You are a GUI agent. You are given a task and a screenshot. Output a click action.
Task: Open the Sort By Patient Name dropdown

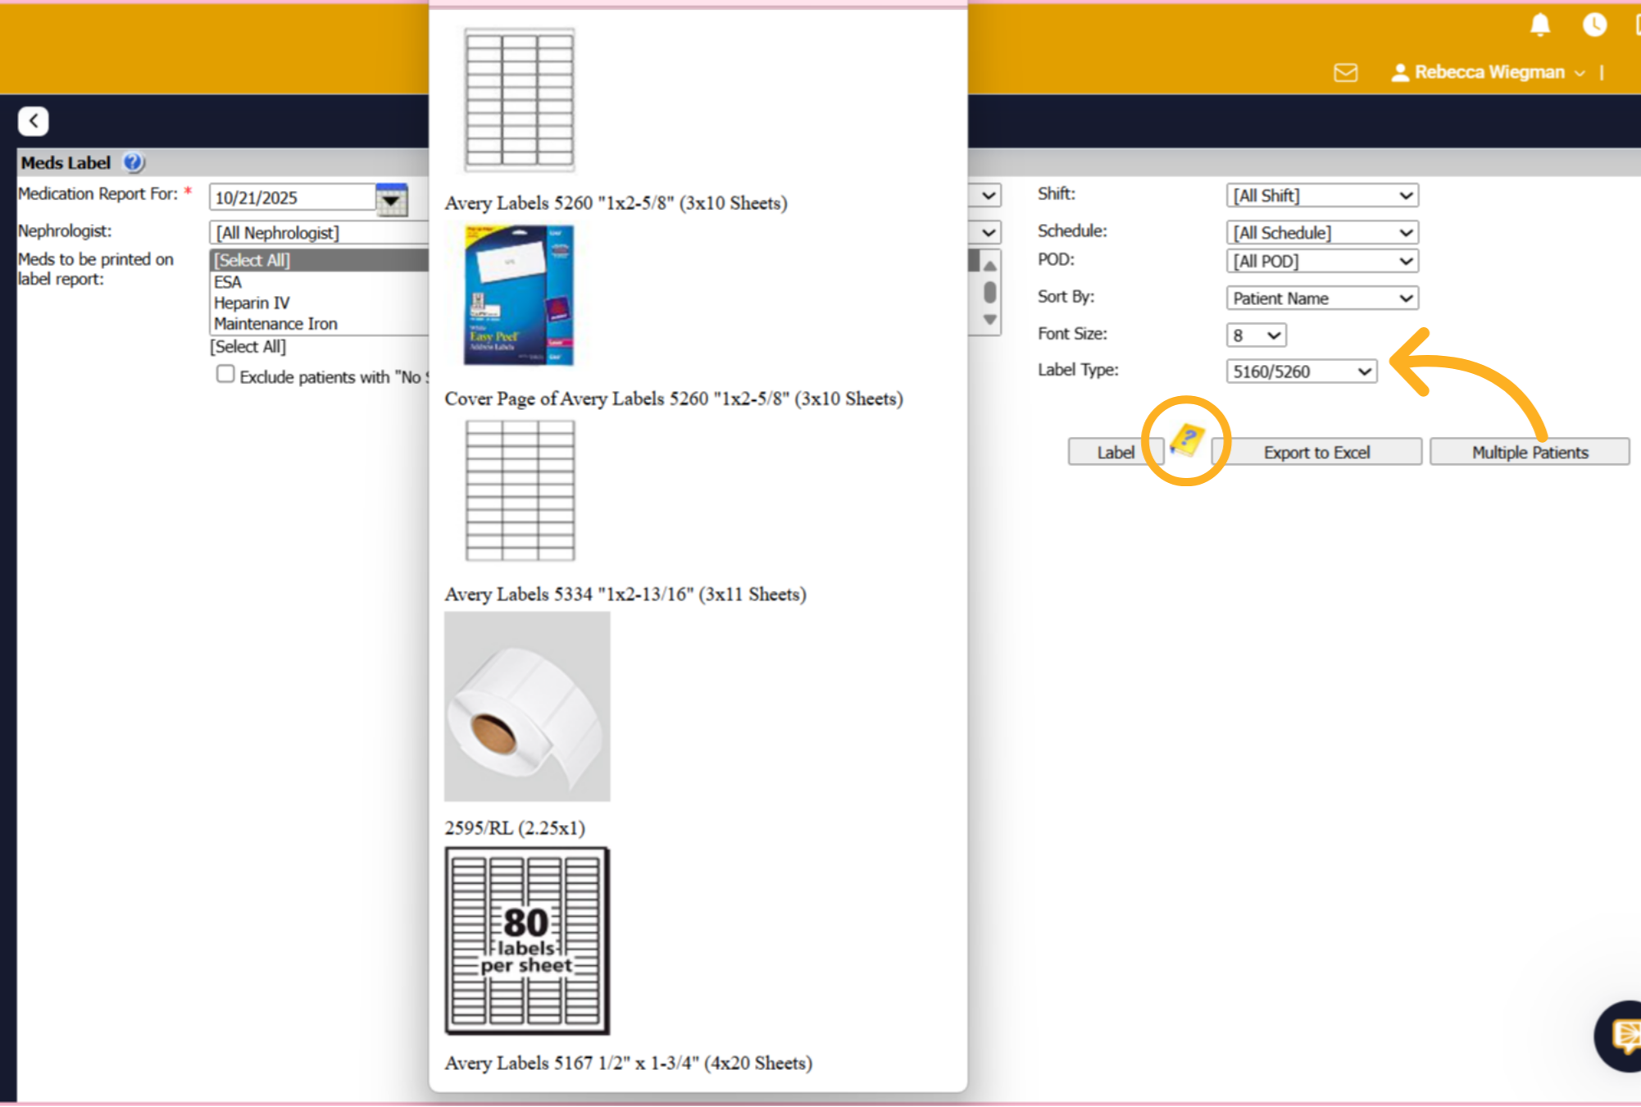1322,298
